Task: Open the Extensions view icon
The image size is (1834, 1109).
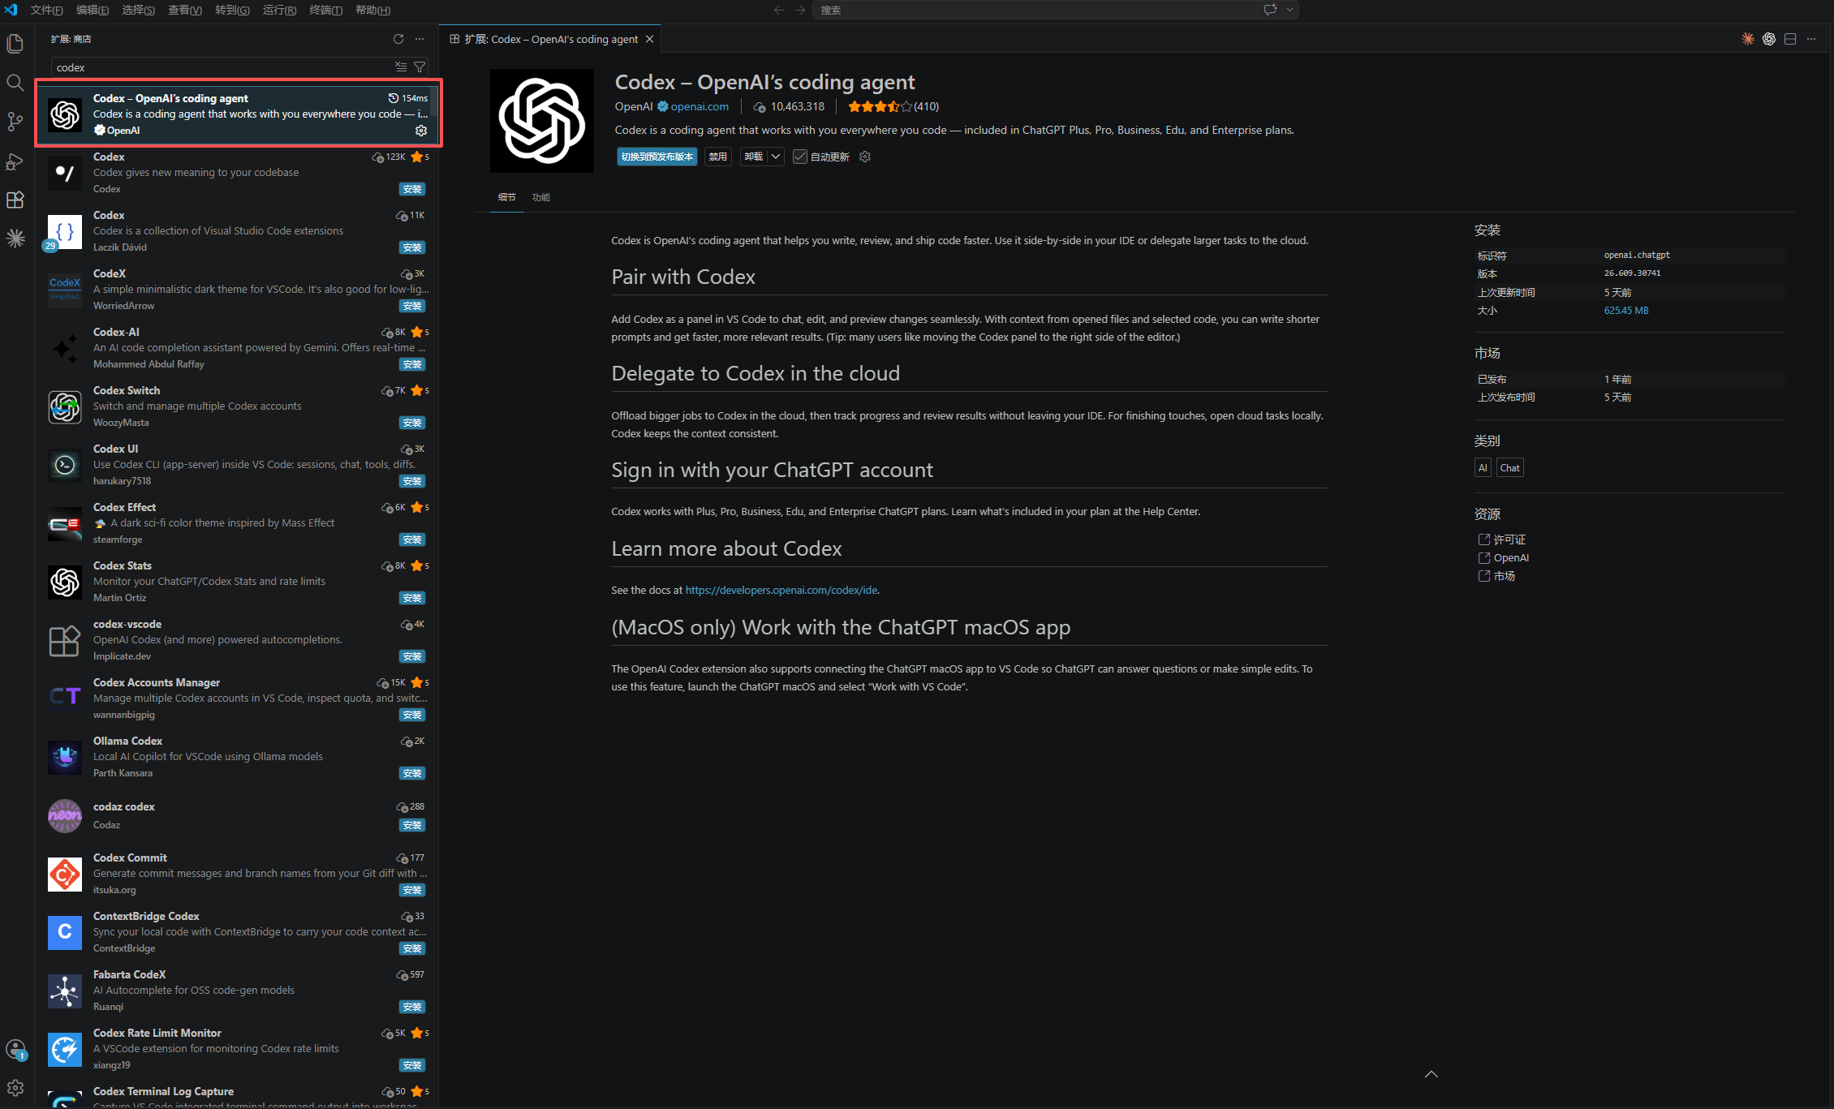Action: [15, 200]
